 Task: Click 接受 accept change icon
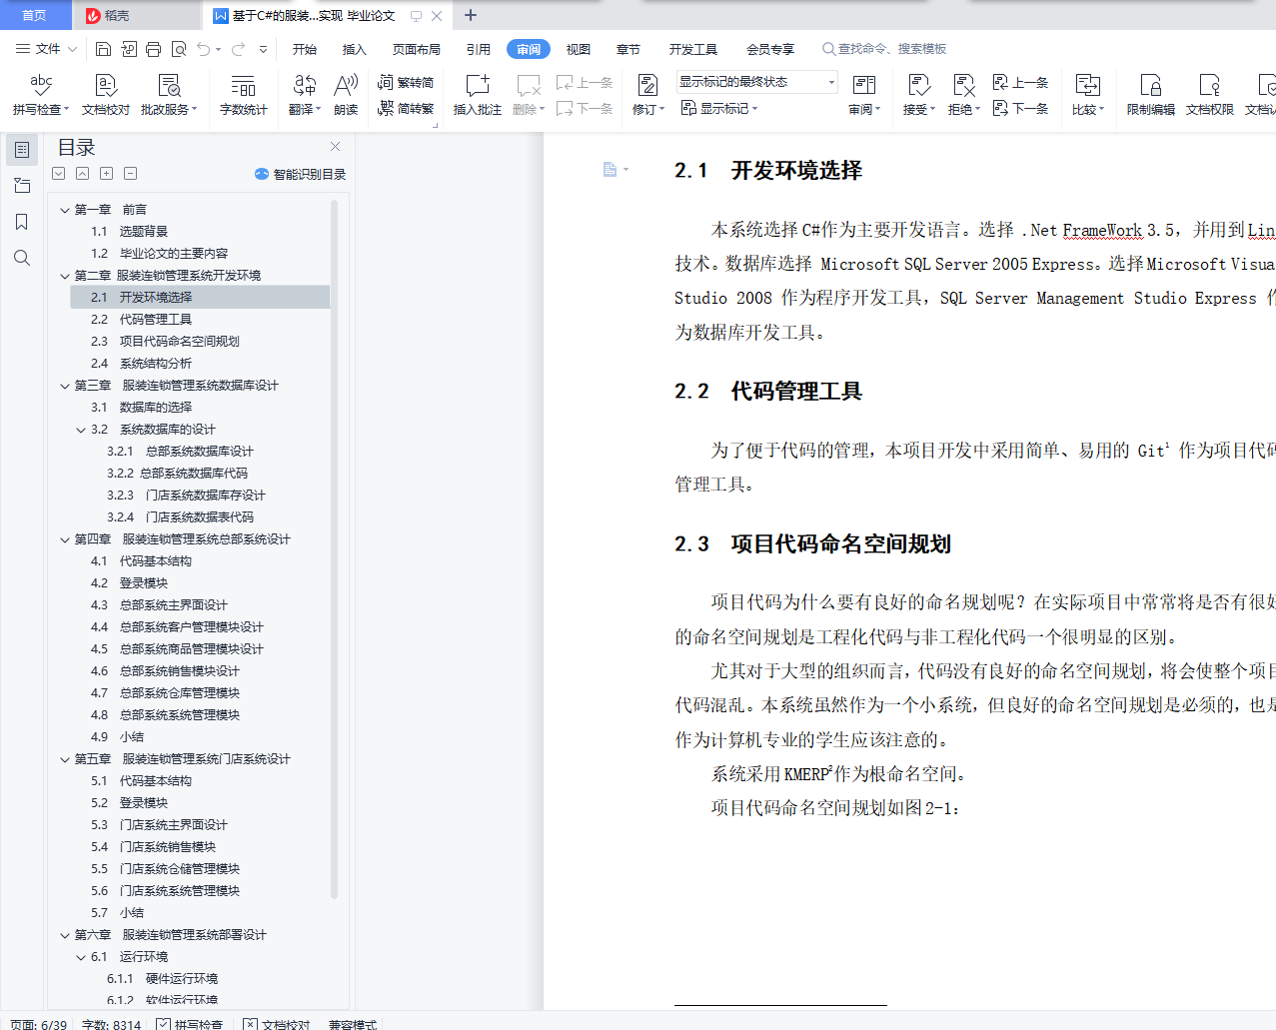[918, 96]
